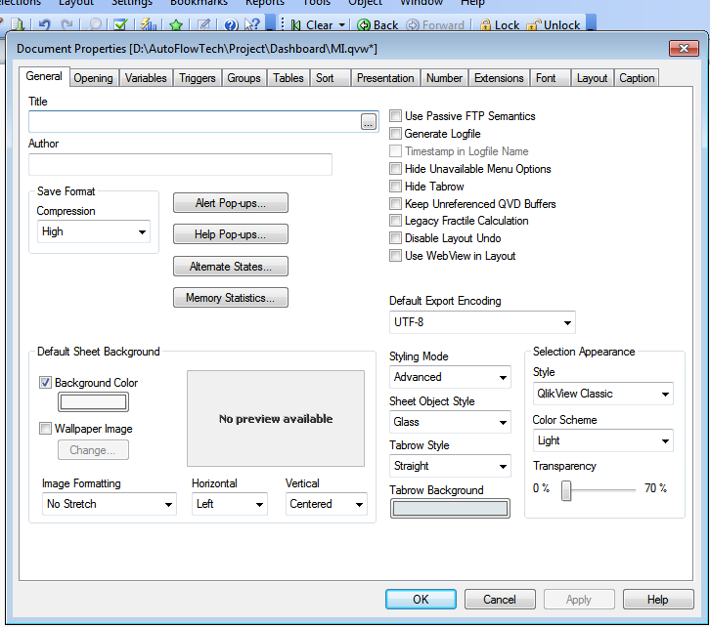710x627 pixels.
Task: Go to the Groups tab
Action: tap(244, 78)
